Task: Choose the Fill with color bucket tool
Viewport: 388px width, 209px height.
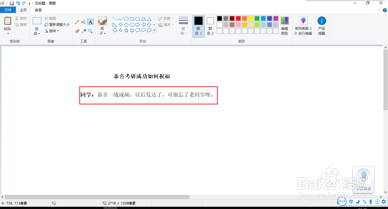Action: click(x=84, y=22)
